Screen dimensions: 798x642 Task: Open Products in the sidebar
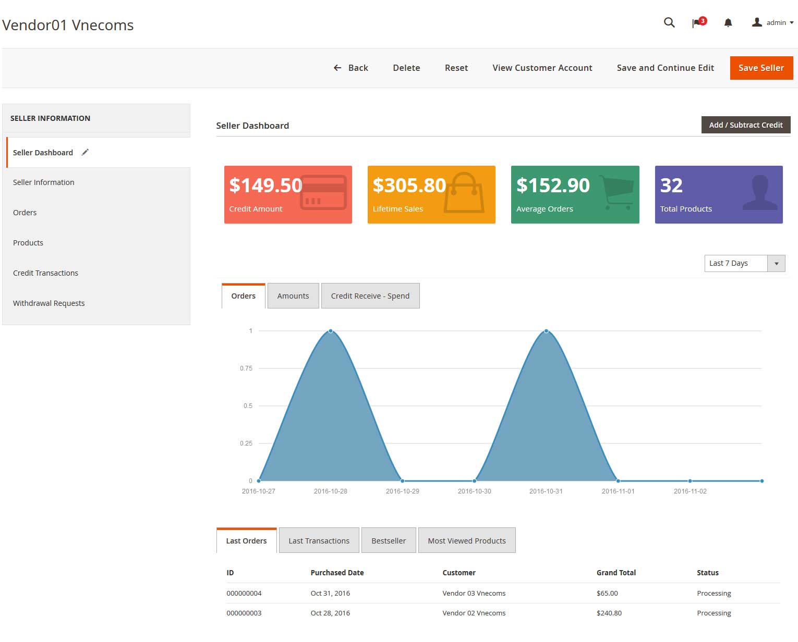(x=96, y=243)
